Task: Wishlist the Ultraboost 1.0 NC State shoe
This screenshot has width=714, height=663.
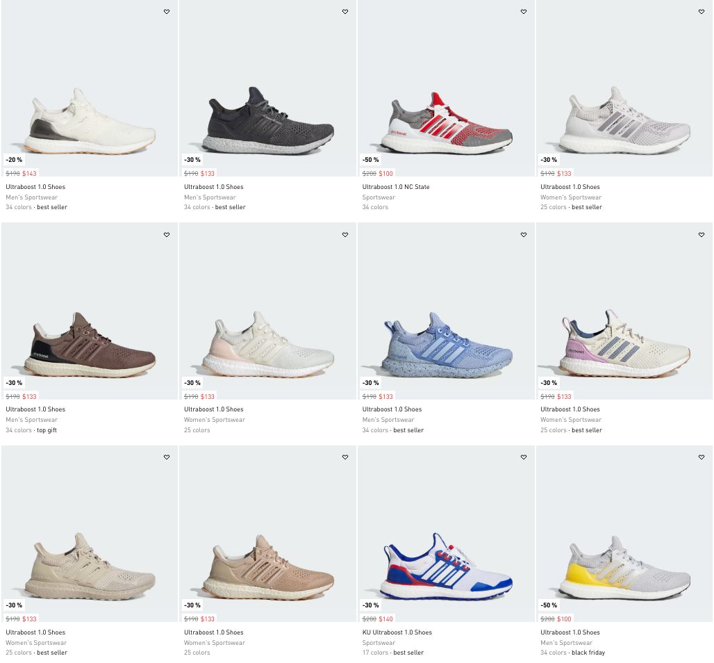Action: point(524,12)
